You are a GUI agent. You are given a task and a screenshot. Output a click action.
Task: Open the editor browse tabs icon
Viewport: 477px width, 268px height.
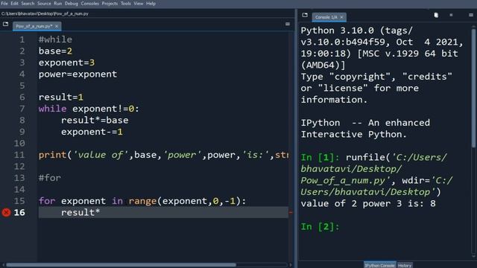pos(5,24)
